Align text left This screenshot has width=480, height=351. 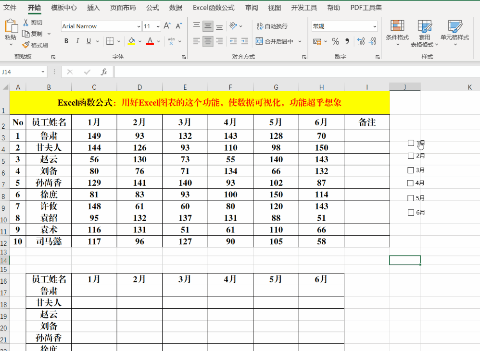(197, 41)
